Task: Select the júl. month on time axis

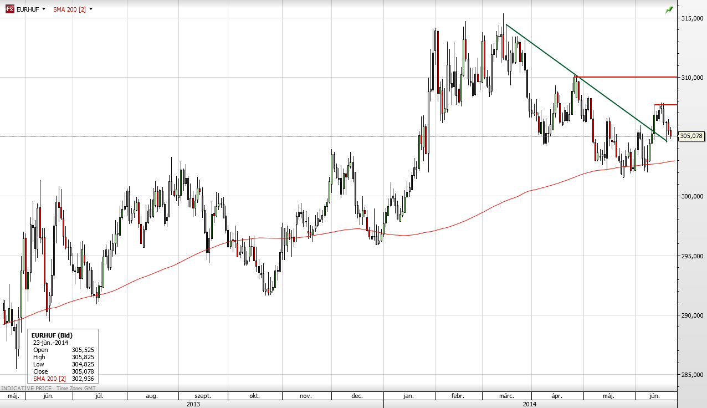Action: click(100, 396)
